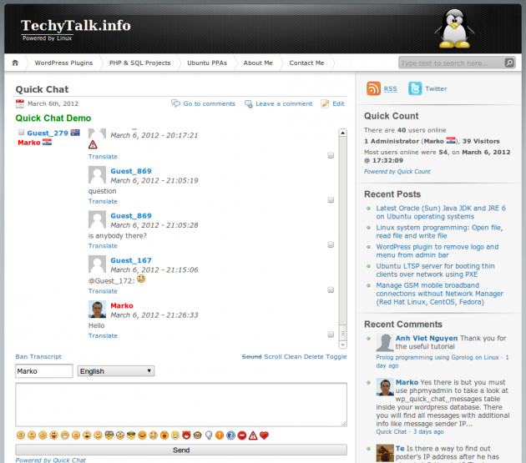Open the English language dropdown
526x463 pixels.
click(116, 371)
